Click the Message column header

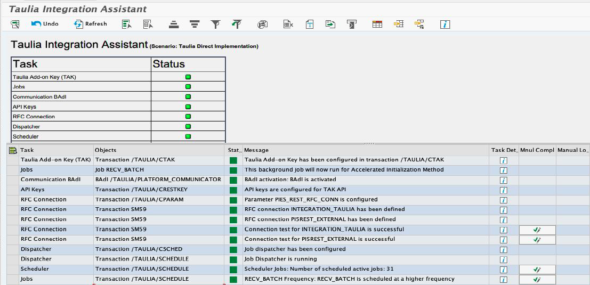click(256, 150)
